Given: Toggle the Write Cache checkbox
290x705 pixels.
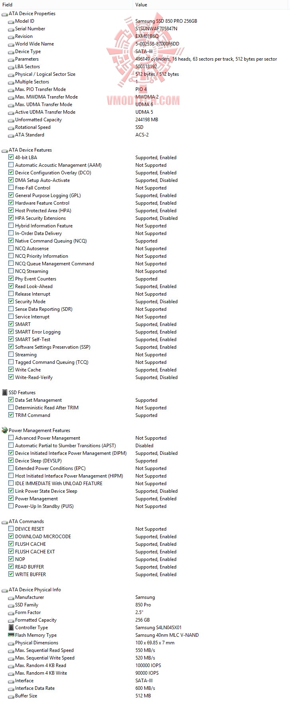Looking at the screenshot, I should coord(11,370).
